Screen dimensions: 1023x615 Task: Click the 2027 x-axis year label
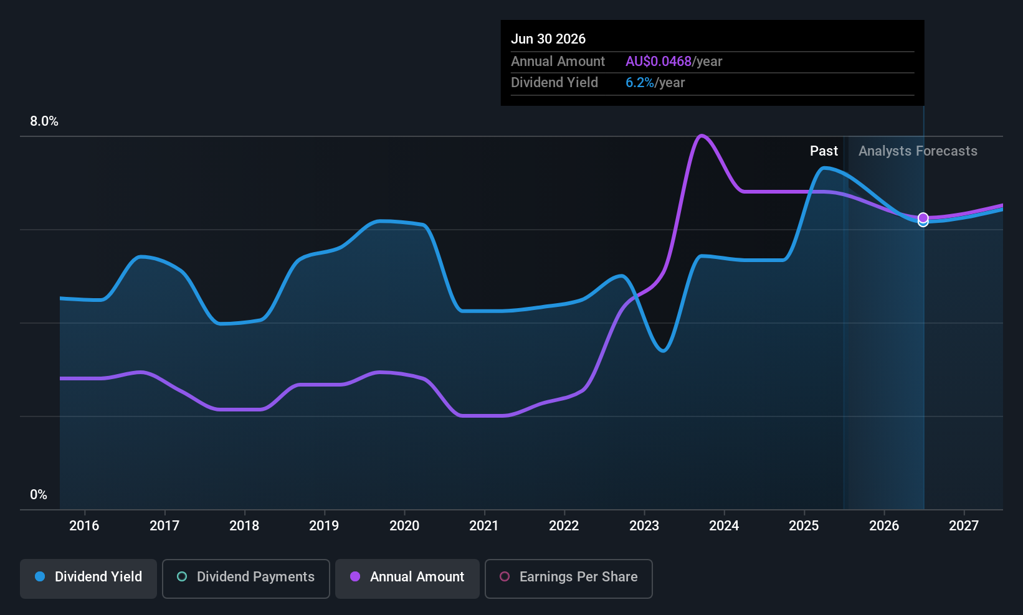point(964,525)
